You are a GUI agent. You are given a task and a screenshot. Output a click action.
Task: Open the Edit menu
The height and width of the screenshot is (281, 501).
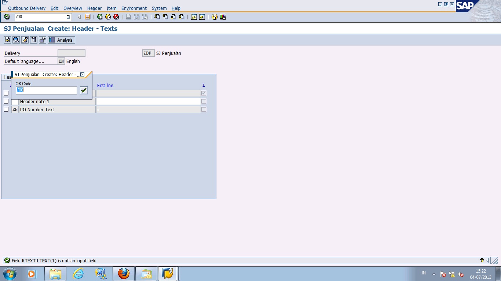[x=54, y=8]
